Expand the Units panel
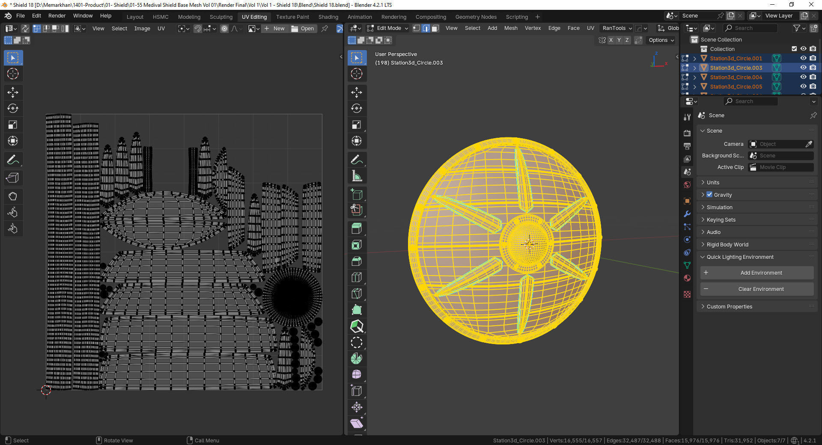 757,182
